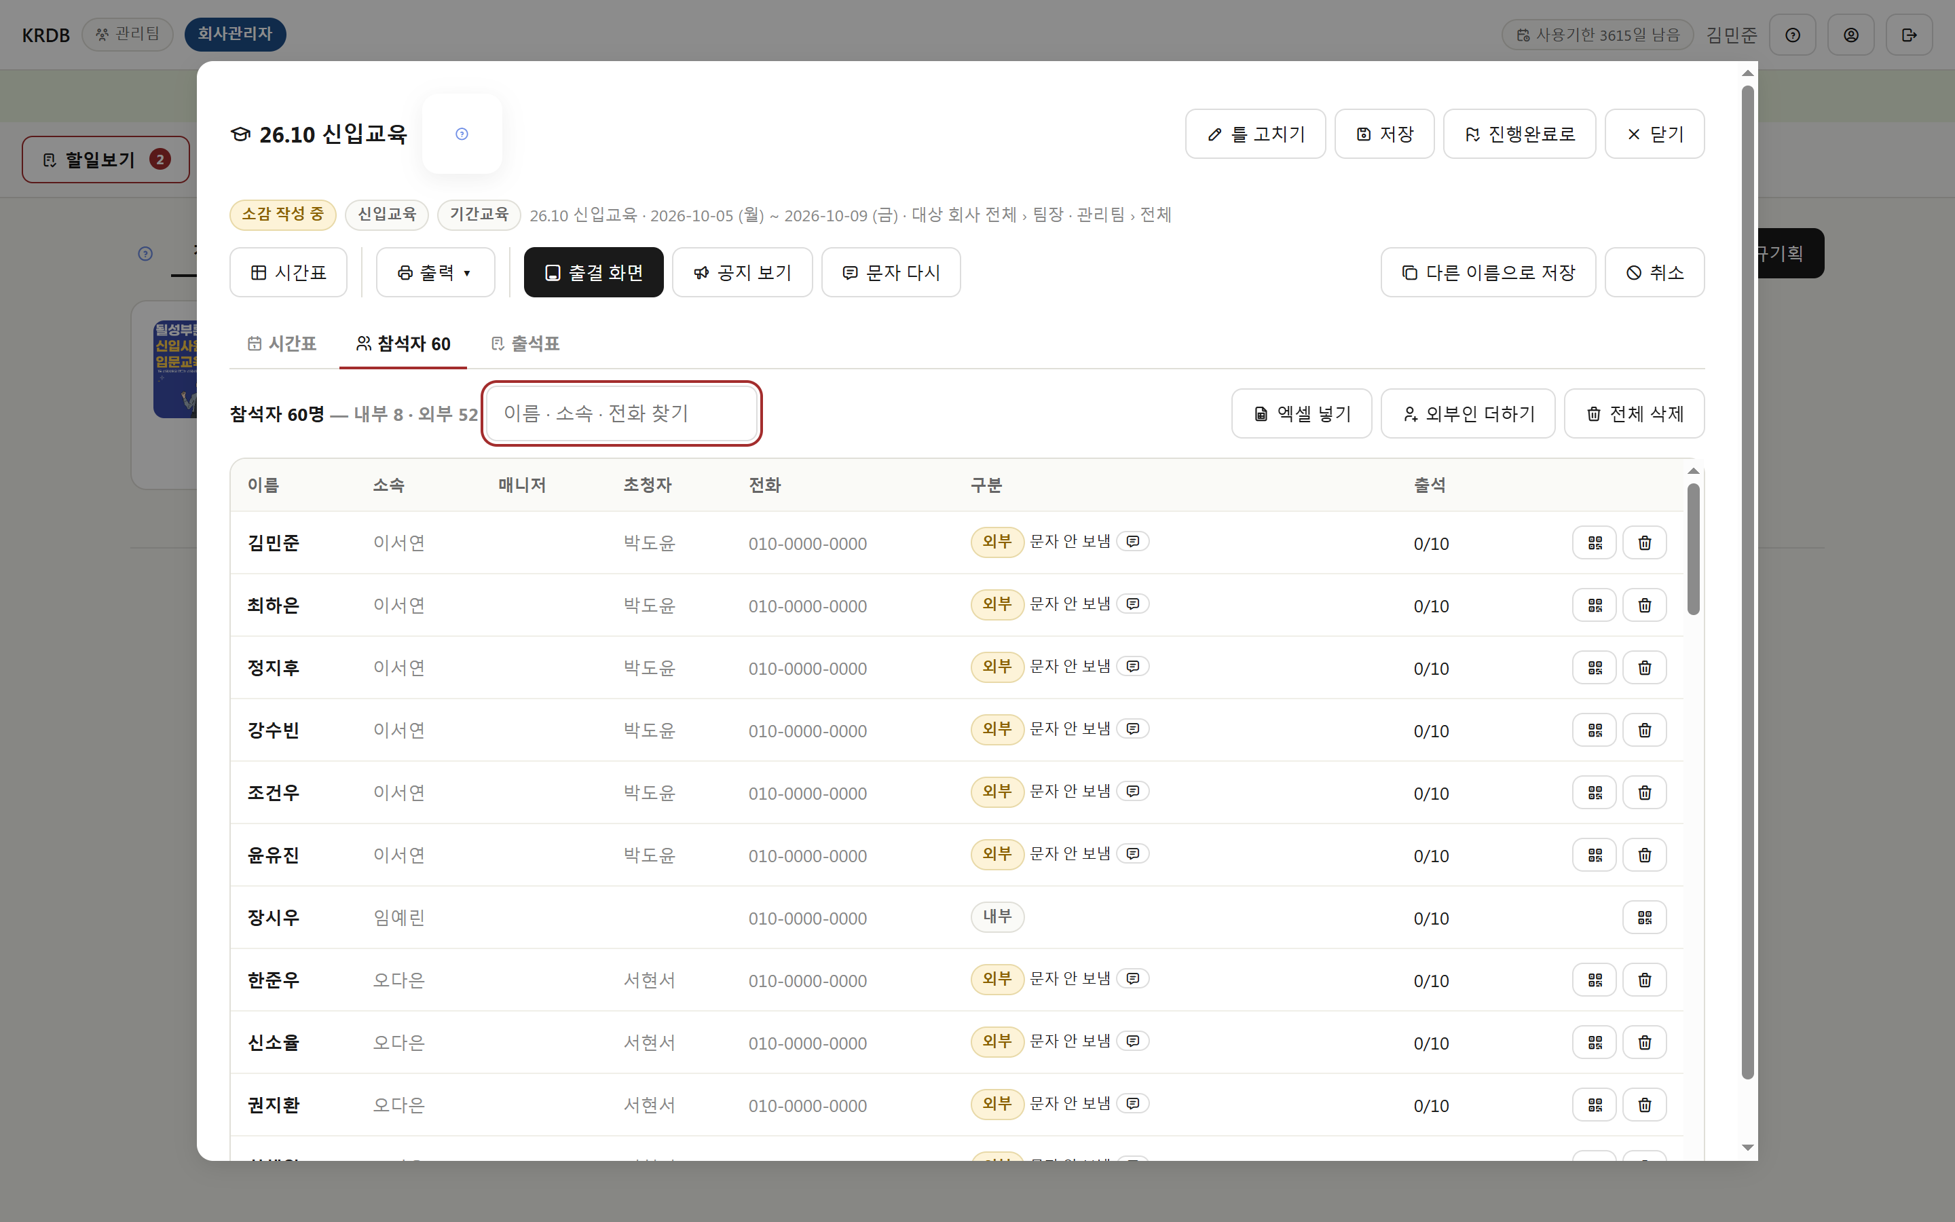The image size is (1955, 1222).
Task: Delete participant 최하은 with trash icon
Action: (1644, 606)
